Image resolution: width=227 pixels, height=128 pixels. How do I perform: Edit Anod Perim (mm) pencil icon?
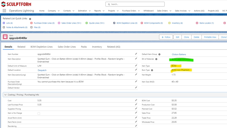click(x=136, y=118)
